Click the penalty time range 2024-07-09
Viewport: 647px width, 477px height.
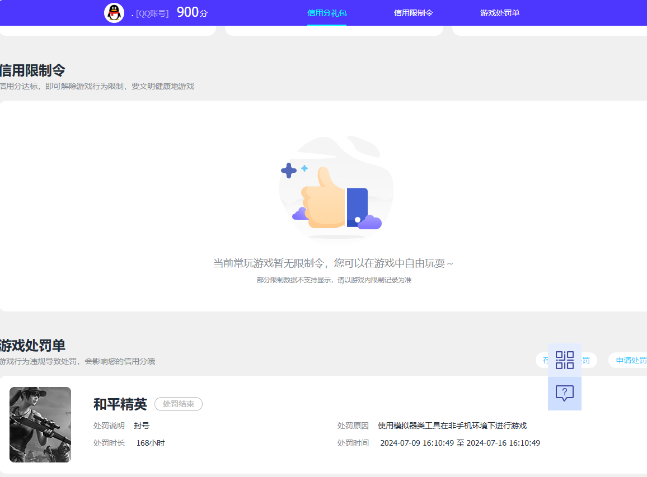click(x=460, y=443)
